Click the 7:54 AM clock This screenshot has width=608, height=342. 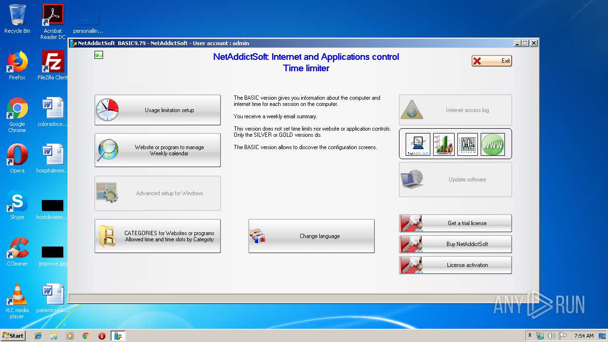pos(584,336)
